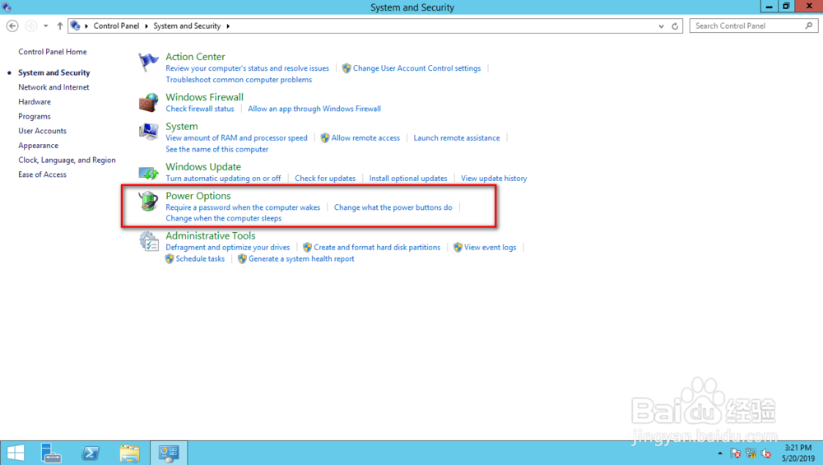Open the Hardware category
Image resolution: width=823 pixels, height=465 pixels.
point(35,102)
